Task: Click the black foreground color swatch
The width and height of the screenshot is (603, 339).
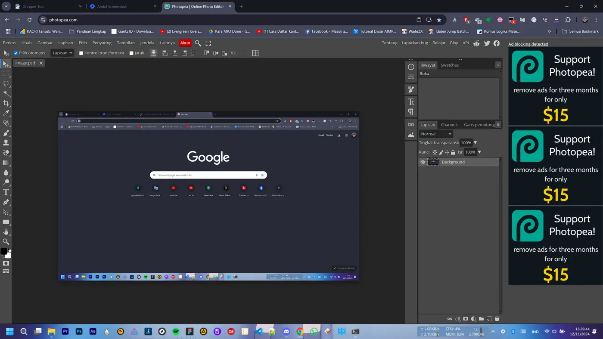Action: point(4,251)
